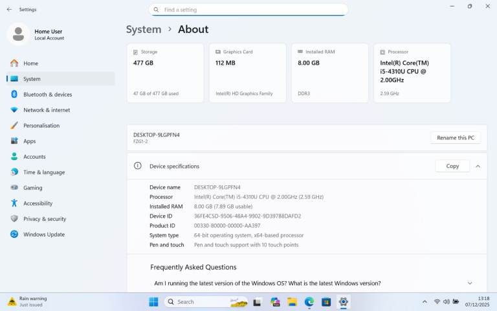497x311 pixels.
Task: Open the Storage info card
Action: point(165,73)
